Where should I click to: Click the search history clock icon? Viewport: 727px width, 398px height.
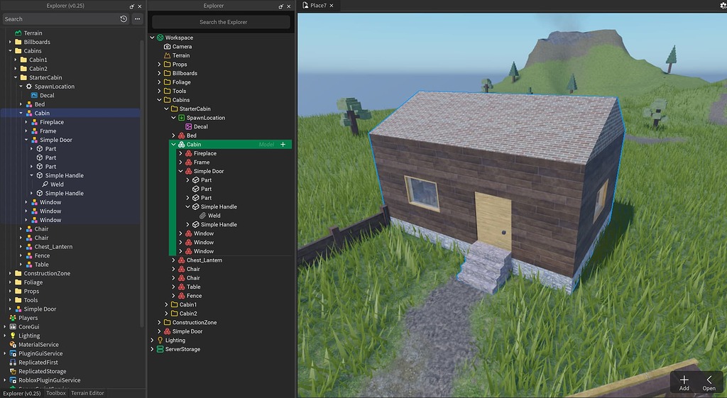[x=124, y=19]
